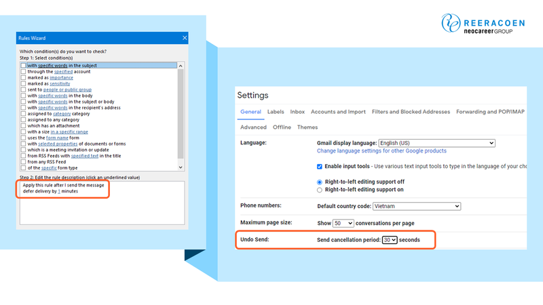Check 'through the specified account' condition

coord(23,72)
